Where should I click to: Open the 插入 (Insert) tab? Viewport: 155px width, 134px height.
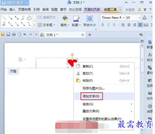tap(12, 10)
